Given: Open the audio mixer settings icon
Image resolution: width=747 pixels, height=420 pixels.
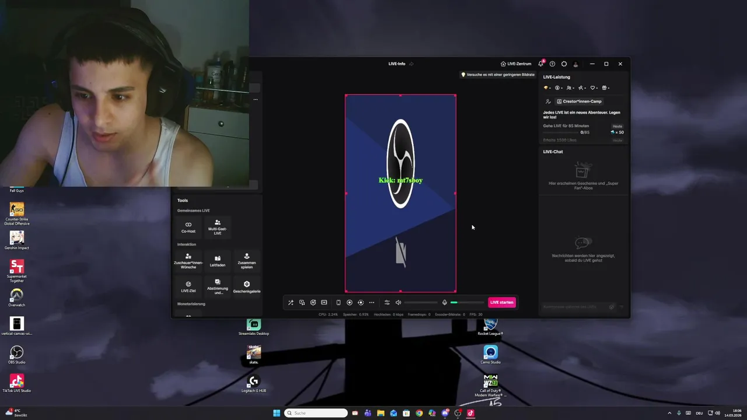Looking at the screenshot, I should [x=387, y=302].
